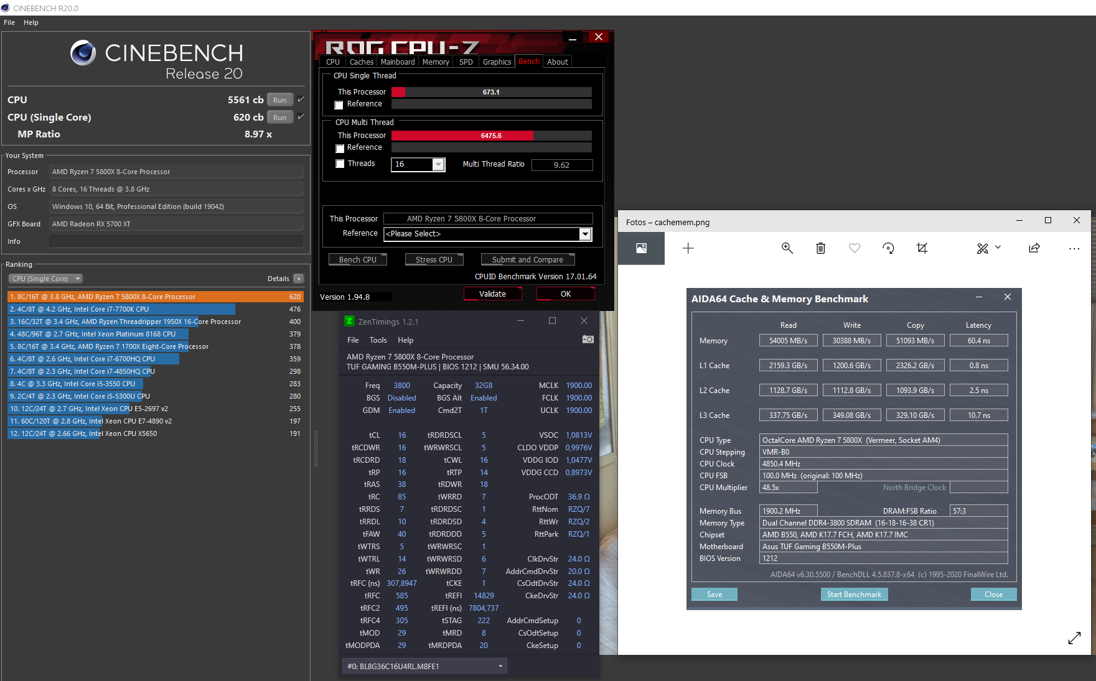Minimize the ROG CPU-Z window
The width and height of the screenshot is (1096, 681).
(x=572, y=38)
